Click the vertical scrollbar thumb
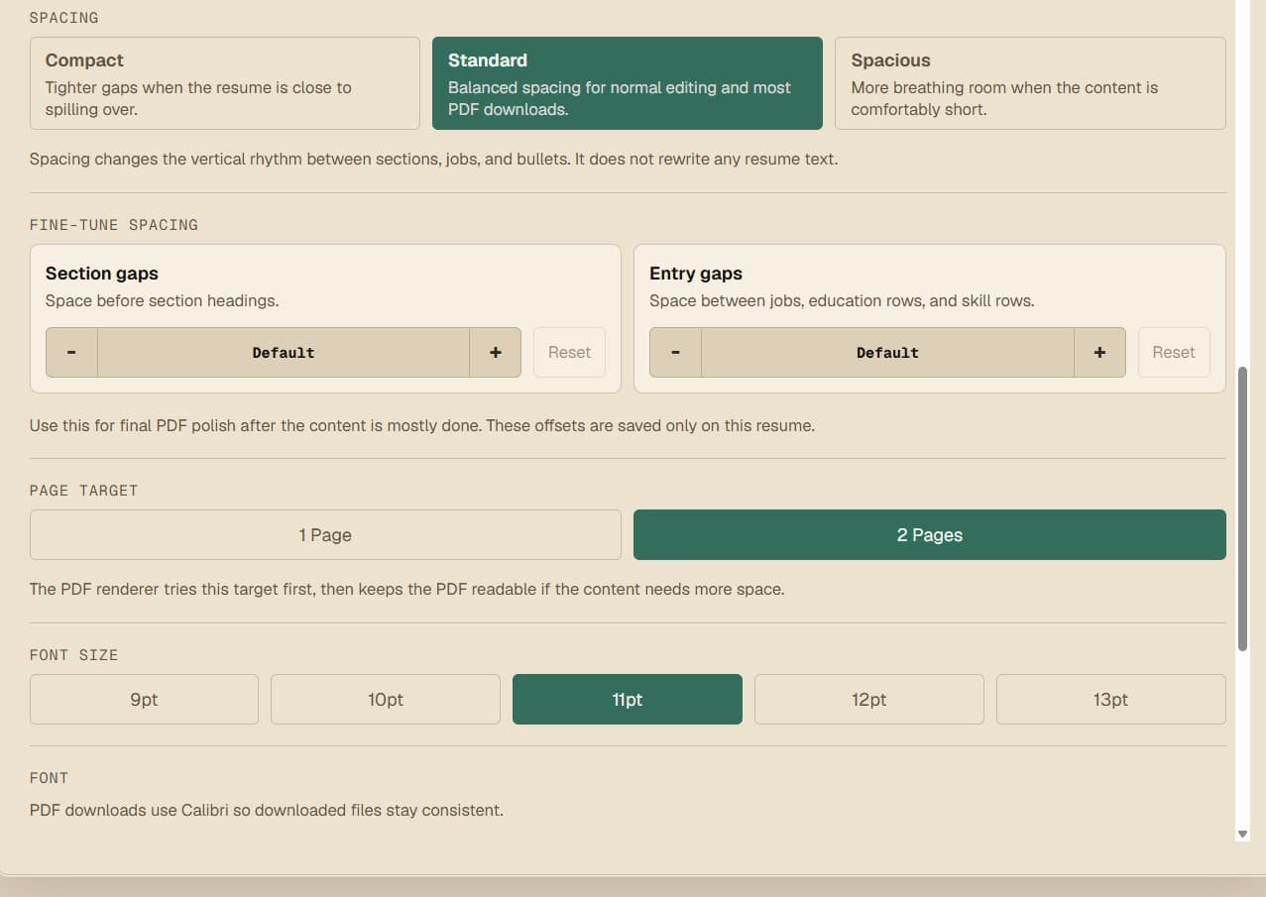Image resolution: width=1266 pixels, height=897 pixels. tap(1243, 509)
